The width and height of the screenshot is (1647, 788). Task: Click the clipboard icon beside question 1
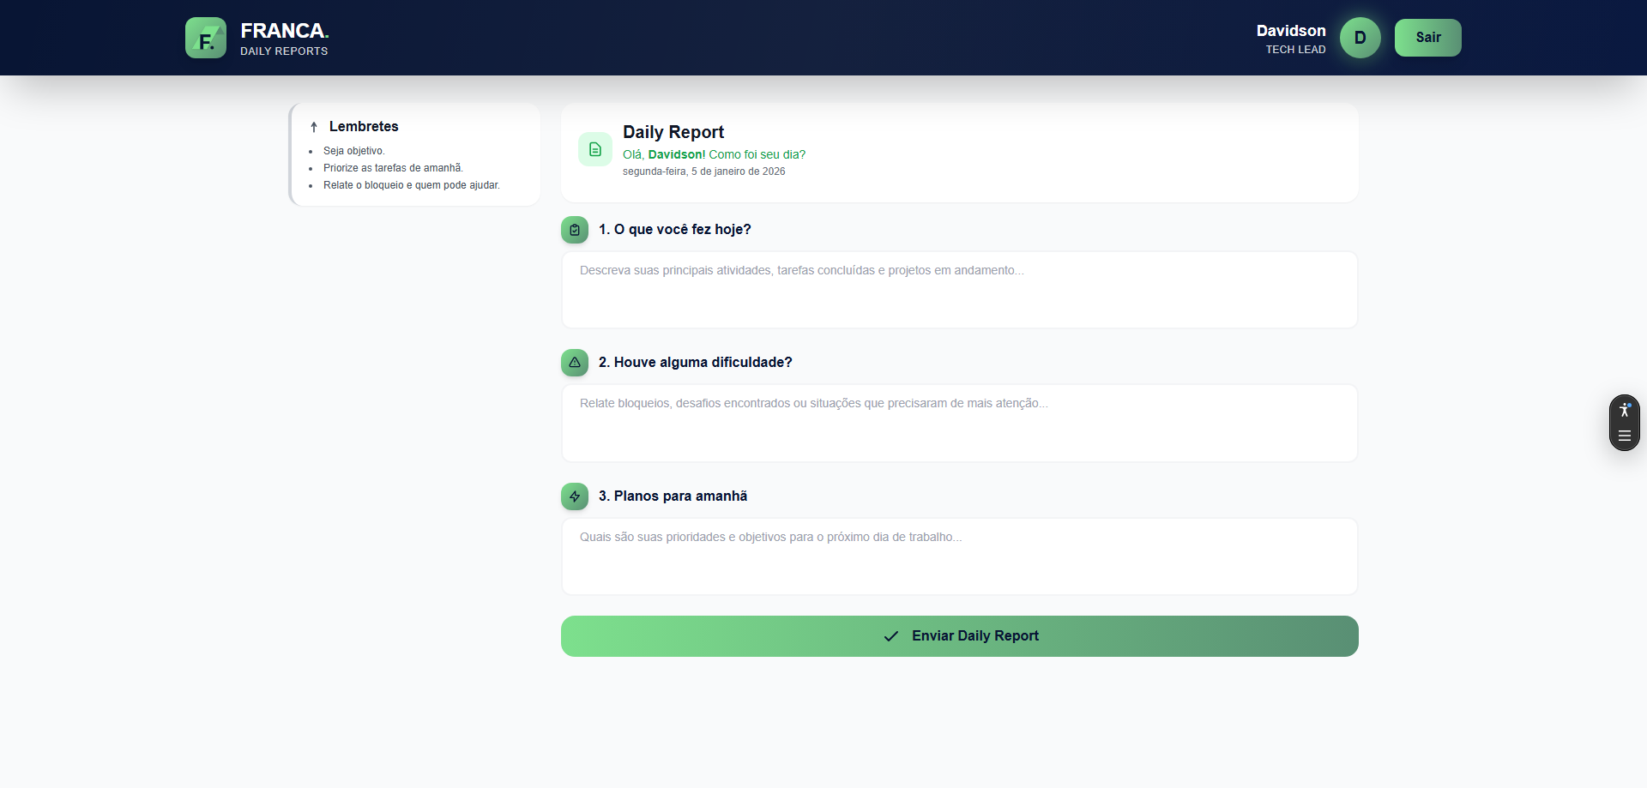[575, 230]
